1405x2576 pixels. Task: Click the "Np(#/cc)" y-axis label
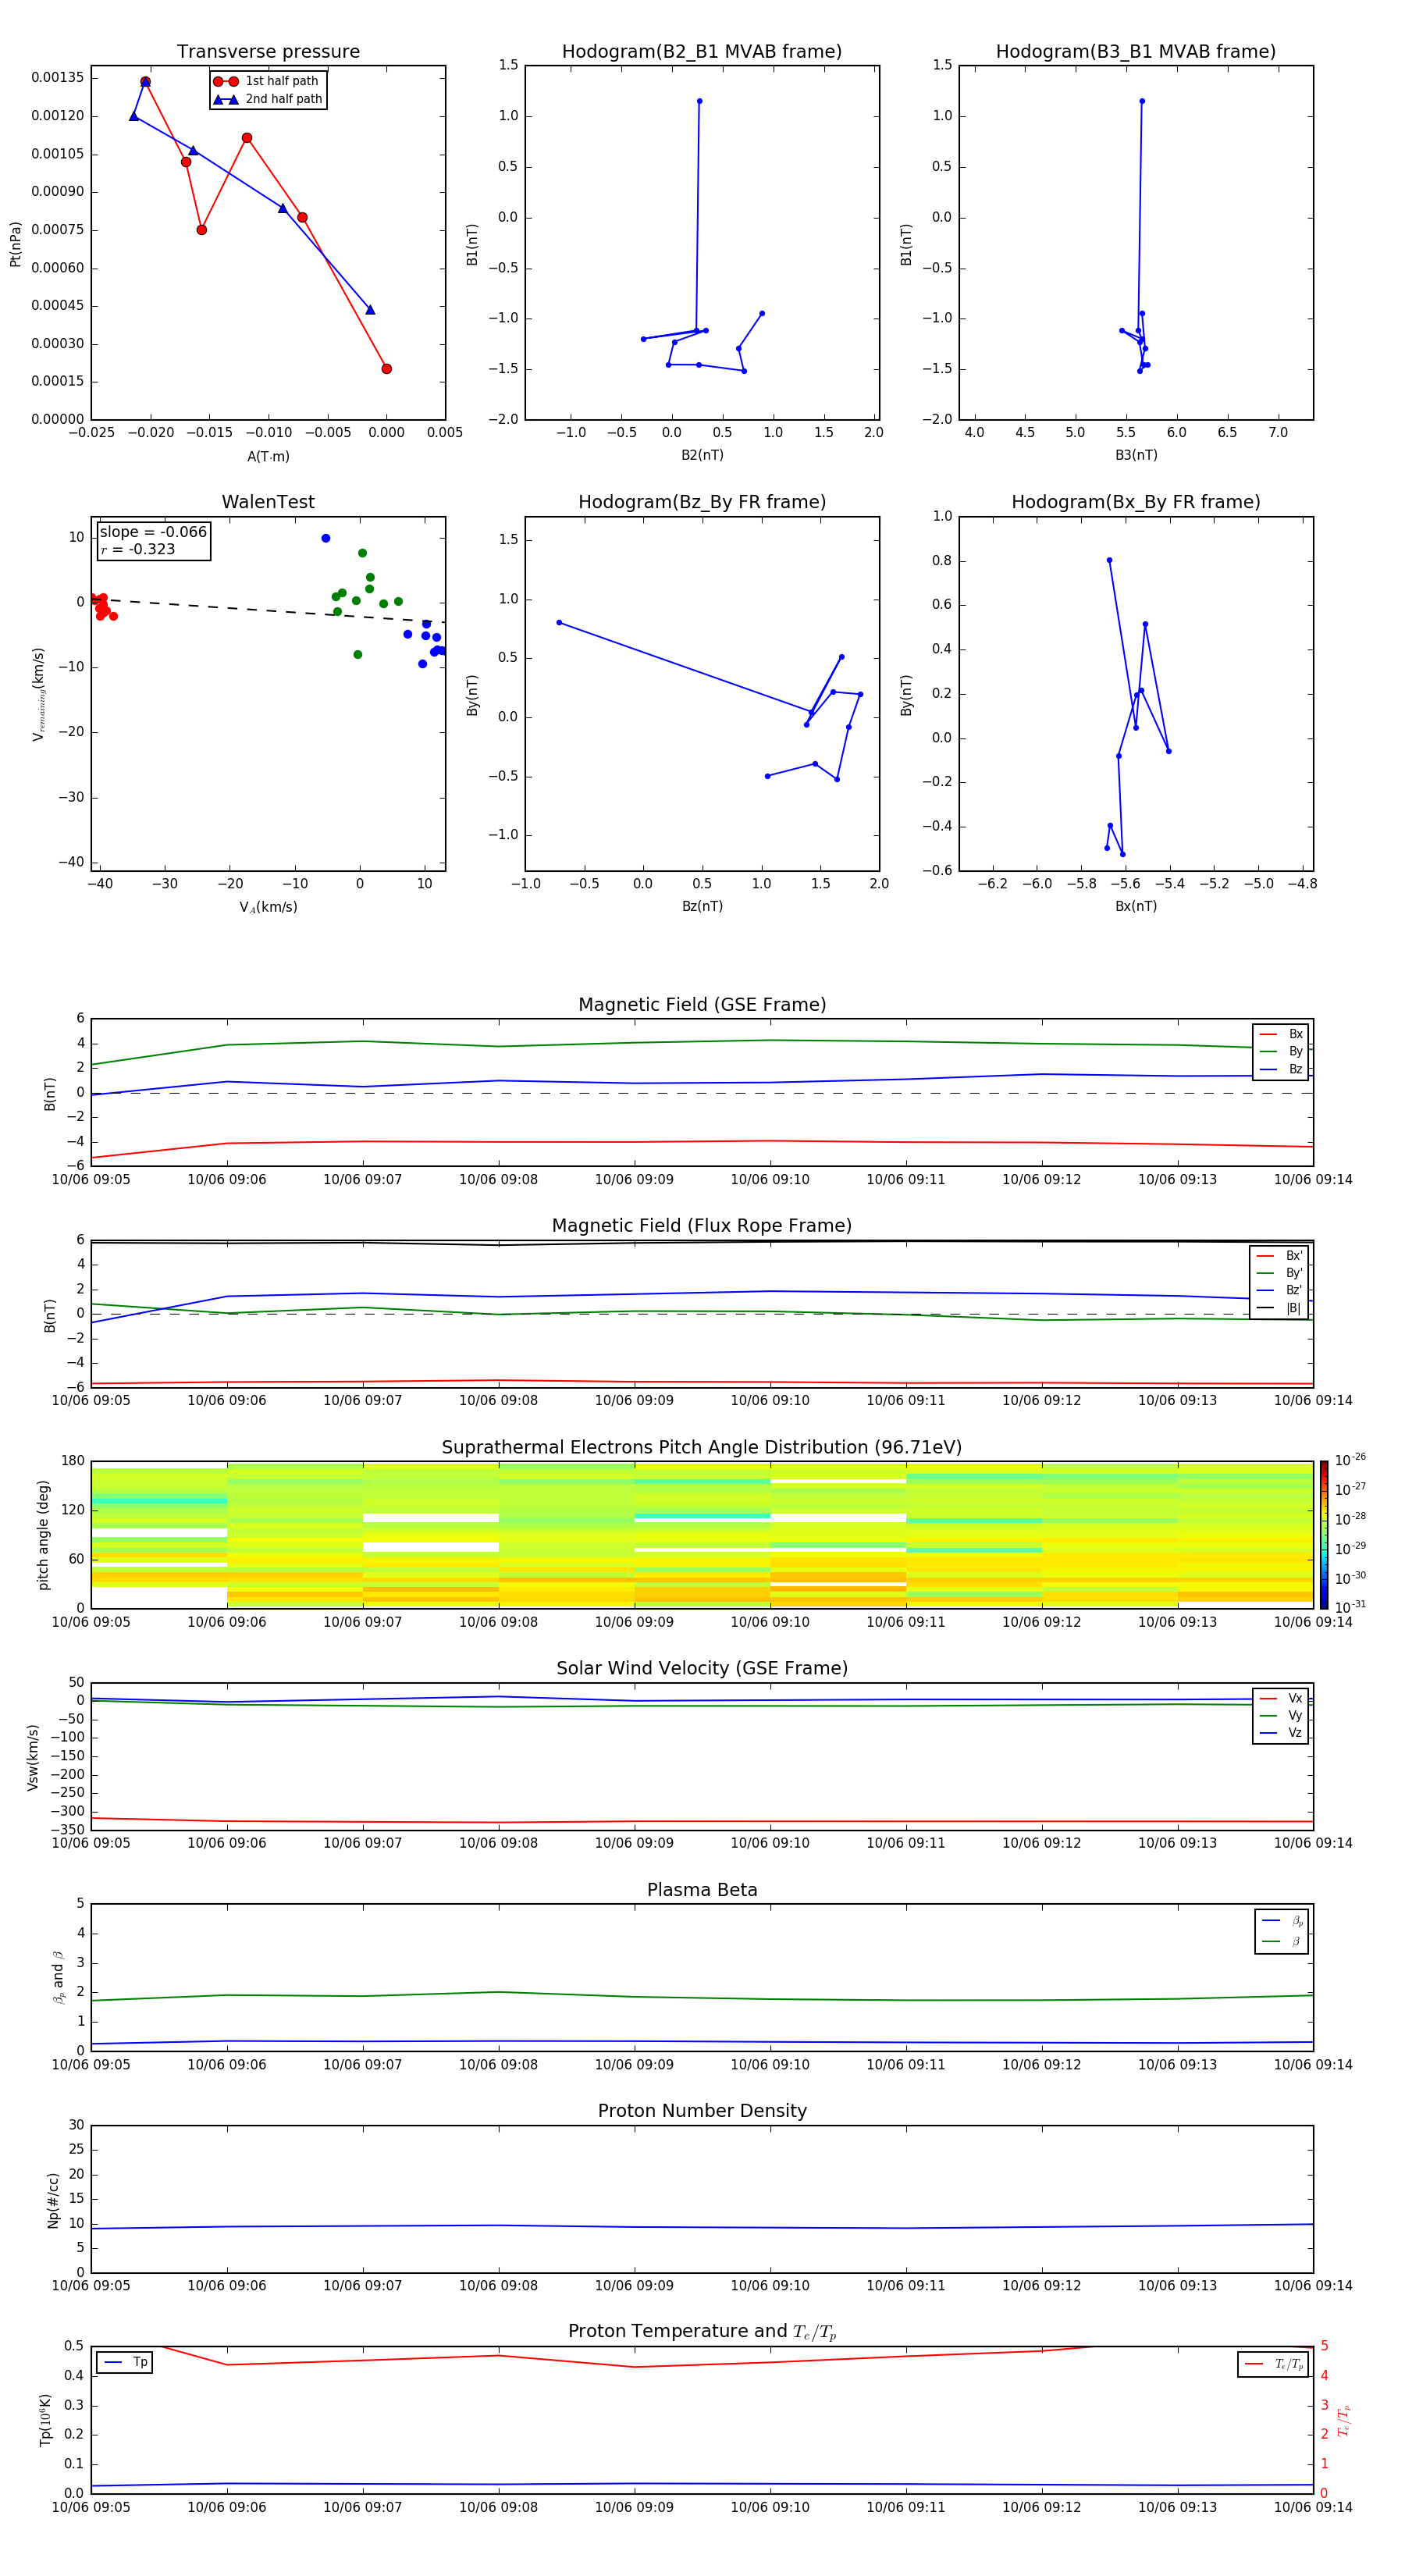pos(53,2199)
